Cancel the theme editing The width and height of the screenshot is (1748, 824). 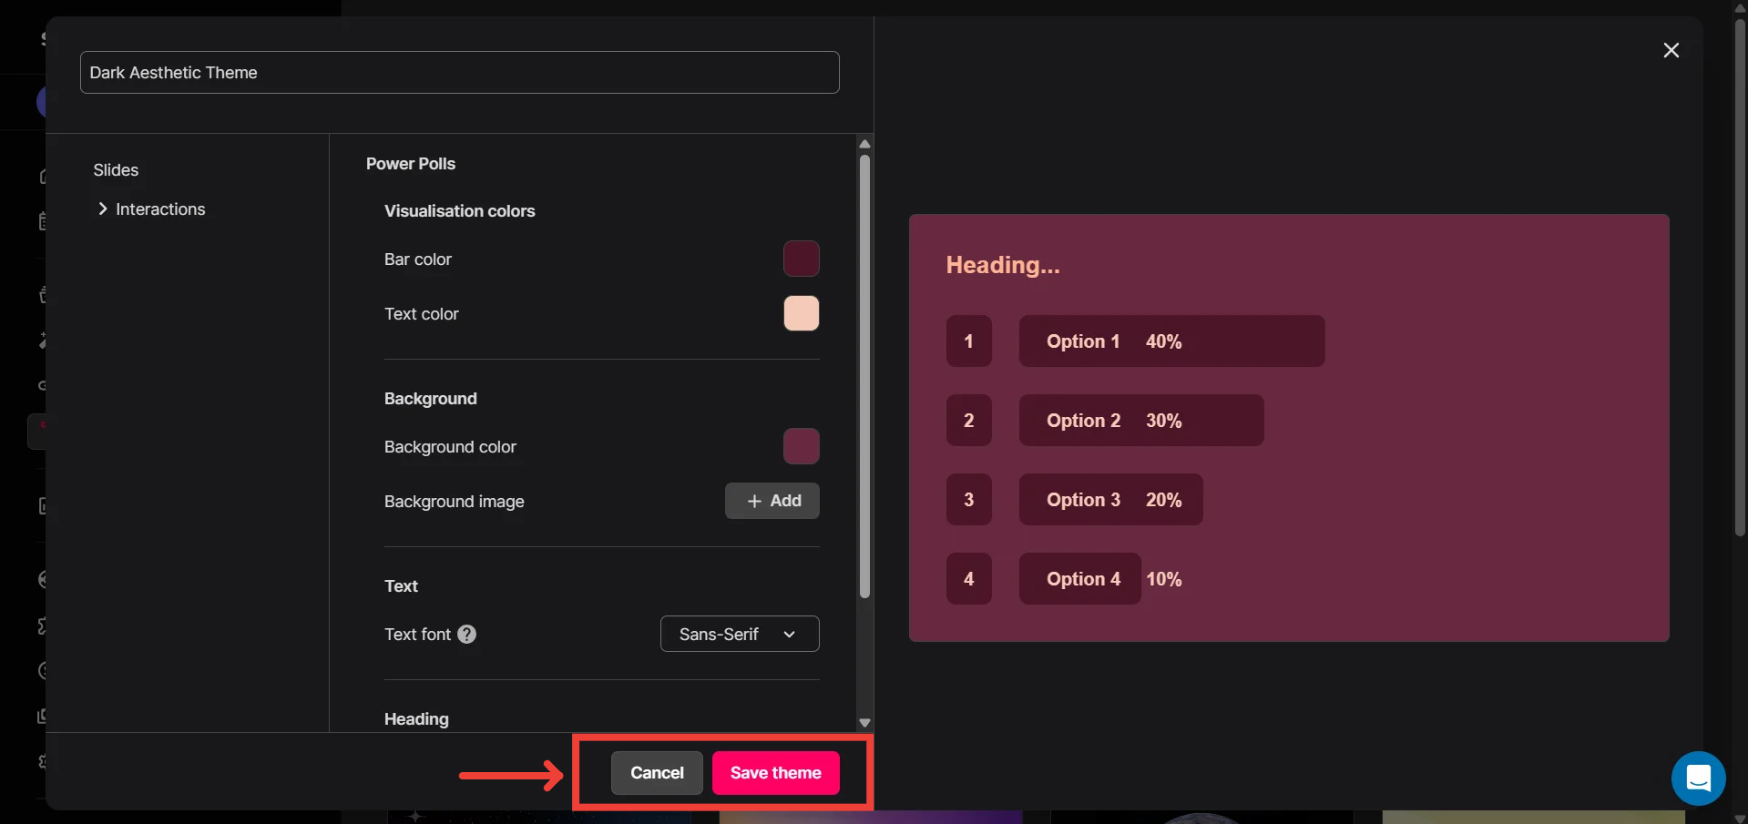(656, 773)
